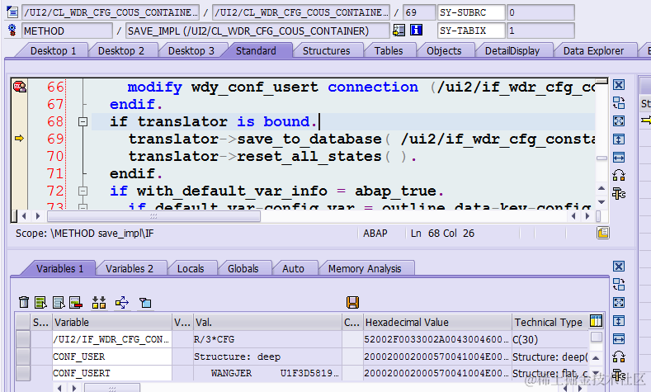Click the editor vertical scrollbar thumb
651x392 pixels.
coord(601,158)
